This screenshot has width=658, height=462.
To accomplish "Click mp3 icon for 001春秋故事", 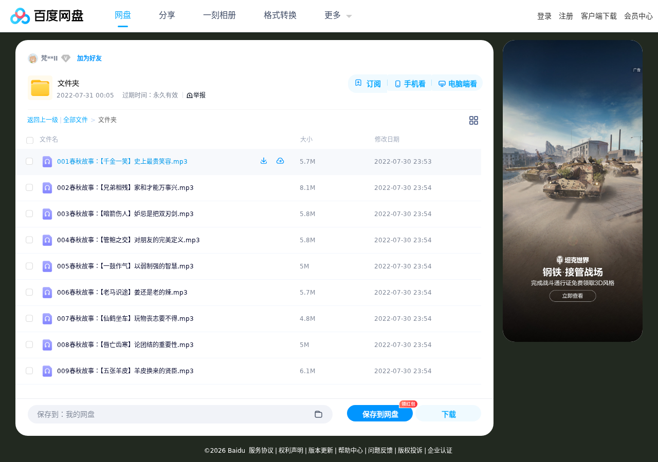I will click(47, 162).
